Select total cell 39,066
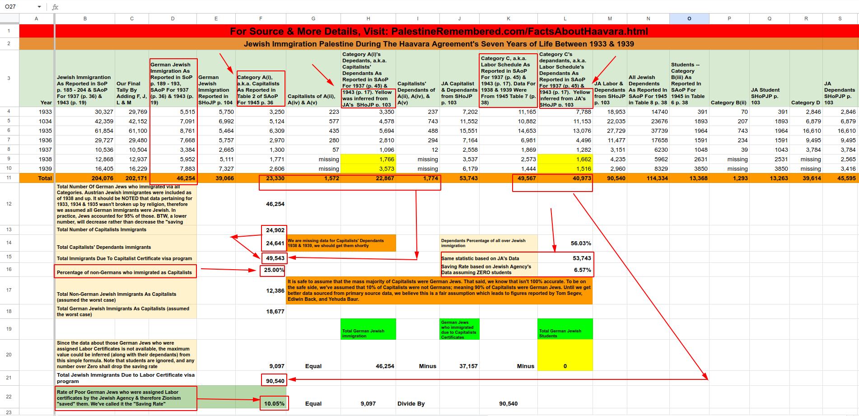 click(x=216, y=178)
